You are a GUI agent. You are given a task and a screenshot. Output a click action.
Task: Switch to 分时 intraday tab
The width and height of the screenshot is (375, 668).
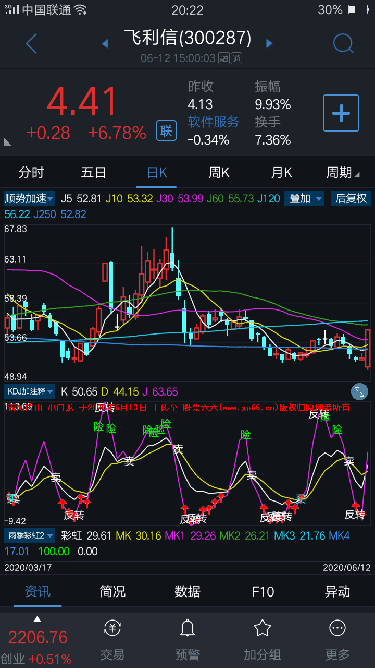(x=31, y=172)
